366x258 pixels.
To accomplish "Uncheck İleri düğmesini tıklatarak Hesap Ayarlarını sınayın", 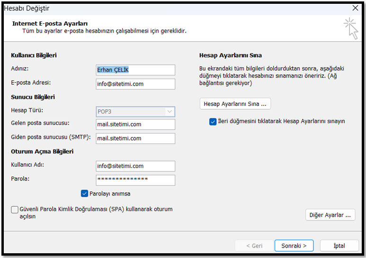I will click(213, 122).
